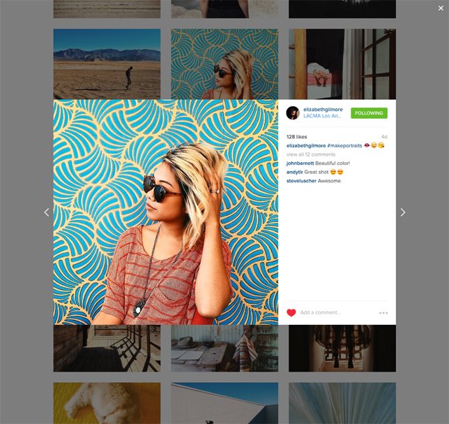
Task: Visit andytlr's profile from comment
Action: click(x=295, y=172)
